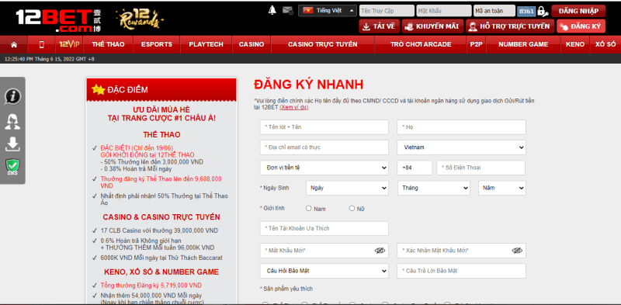This screenshot has height=305, width=621.
Task: Open the mobile phone icon tab
Action: tap(42, 44)
